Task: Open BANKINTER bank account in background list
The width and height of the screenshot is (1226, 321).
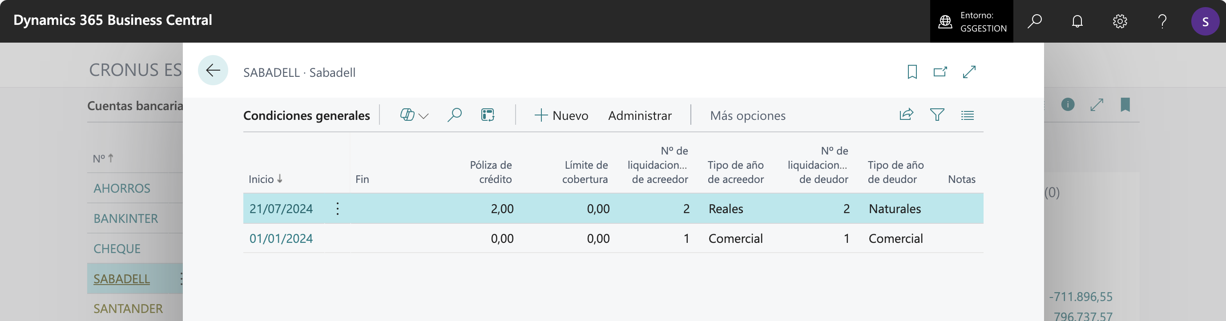Action: tap(125, 218)
